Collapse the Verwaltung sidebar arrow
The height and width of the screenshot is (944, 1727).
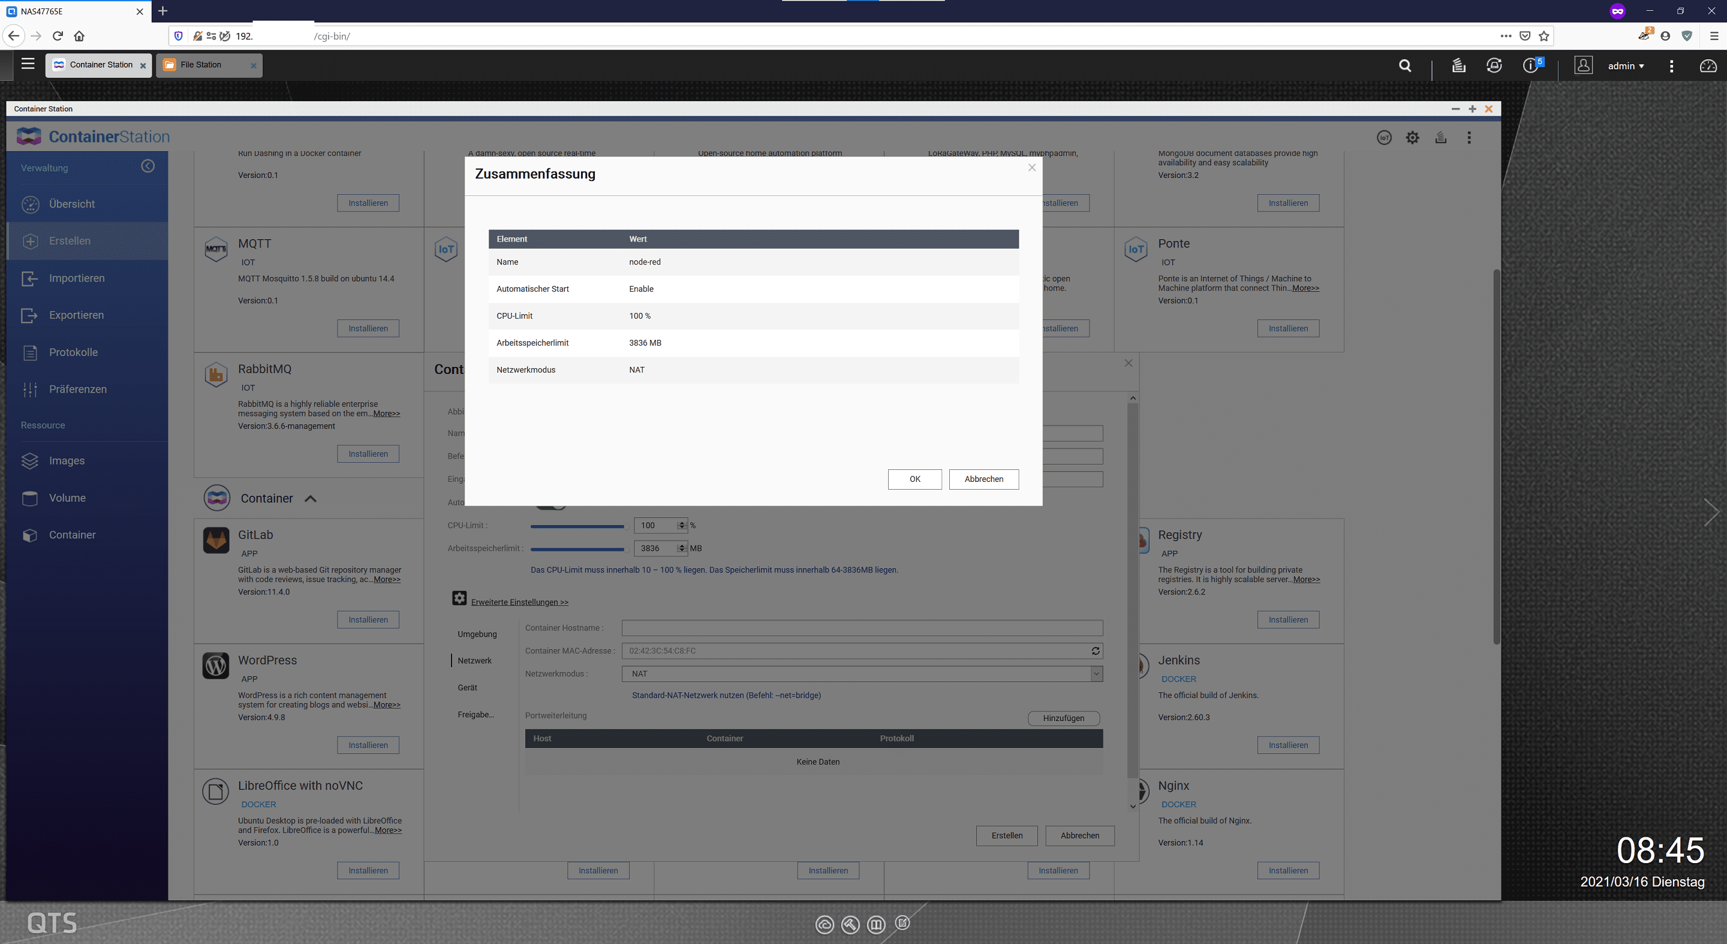click(148, 166)
